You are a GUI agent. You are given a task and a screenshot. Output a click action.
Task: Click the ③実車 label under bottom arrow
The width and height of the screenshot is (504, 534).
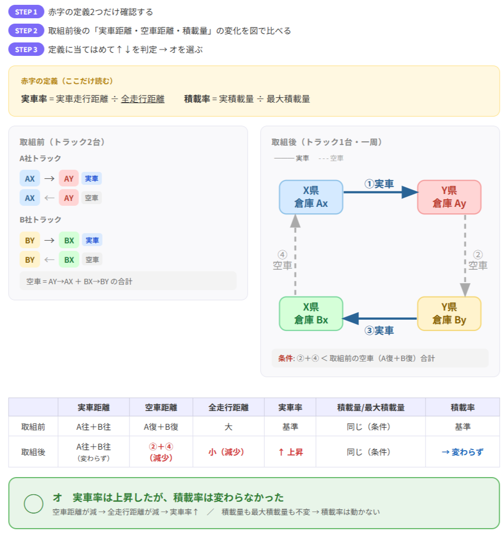click(x=379, y=330)
